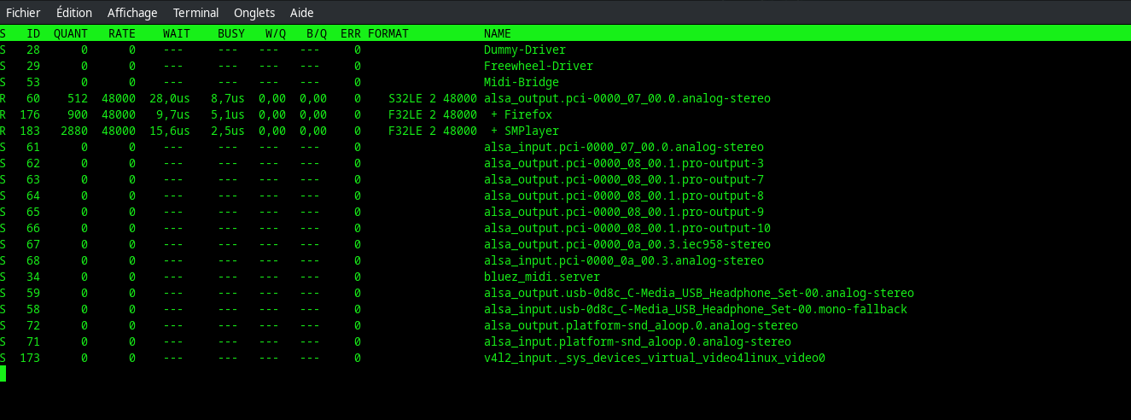This screenshot has height=420, width=1131.
Task: Click the + SMPlayer stream entry
Action: pyautogui.click(x=525, y=131)
